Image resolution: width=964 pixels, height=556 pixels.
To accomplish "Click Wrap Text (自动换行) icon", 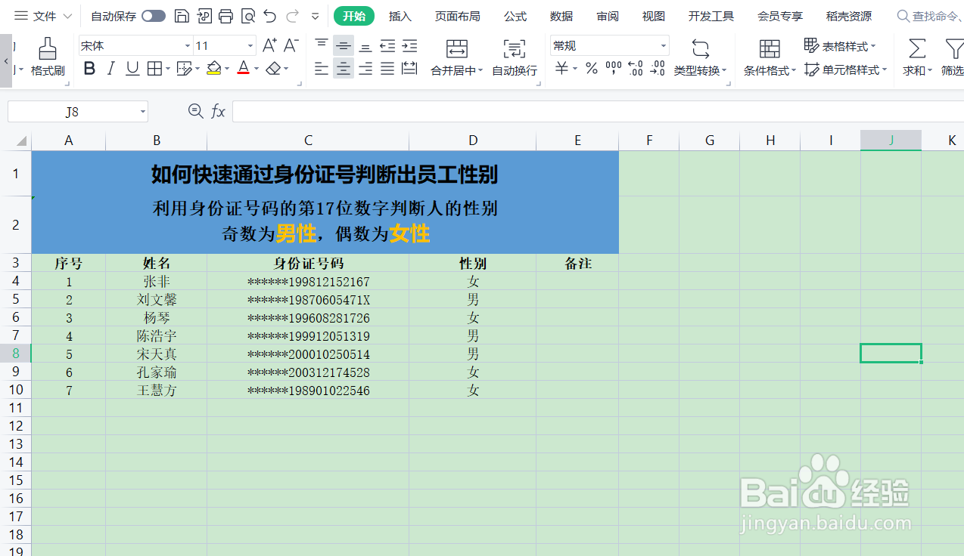I will [x=515, y=49].
